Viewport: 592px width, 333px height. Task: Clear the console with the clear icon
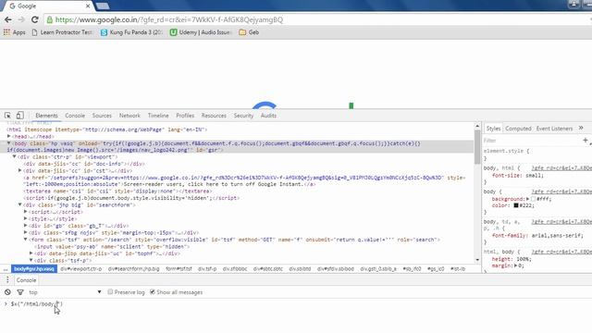click(7, 292)
